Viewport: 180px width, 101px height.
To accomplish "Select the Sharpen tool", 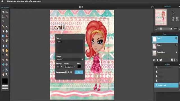I will coord(7,46).
